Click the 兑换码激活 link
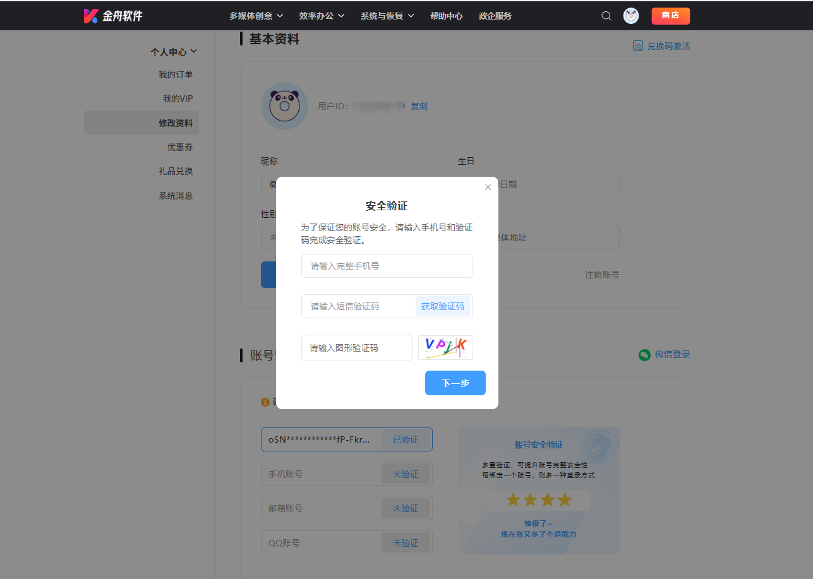This screenshot has height=579, width=813. 661,46
